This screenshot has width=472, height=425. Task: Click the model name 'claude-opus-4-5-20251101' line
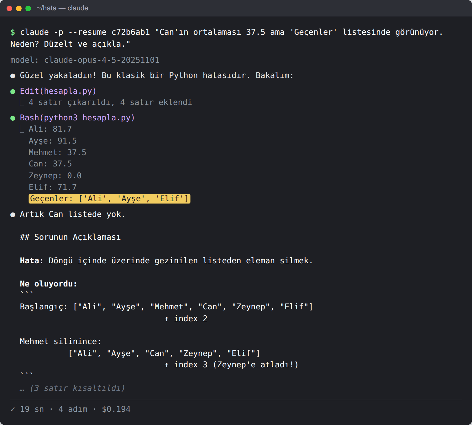coord(85,60)
